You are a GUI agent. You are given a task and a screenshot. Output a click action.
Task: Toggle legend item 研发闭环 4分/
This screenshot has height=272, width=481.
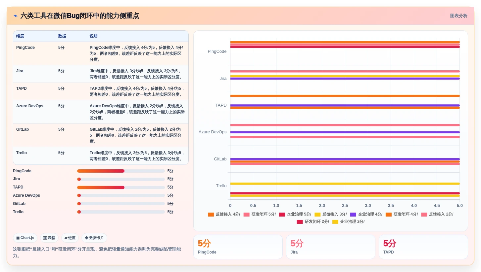pos(402,214)
